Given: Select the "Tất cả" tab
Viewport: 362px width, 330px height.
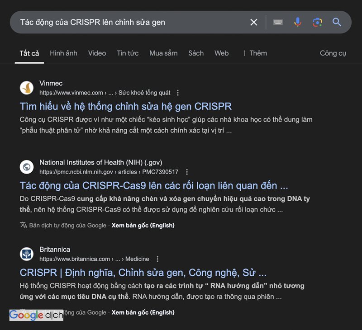Looking at the screenshot, I should (x=29, y=53).
